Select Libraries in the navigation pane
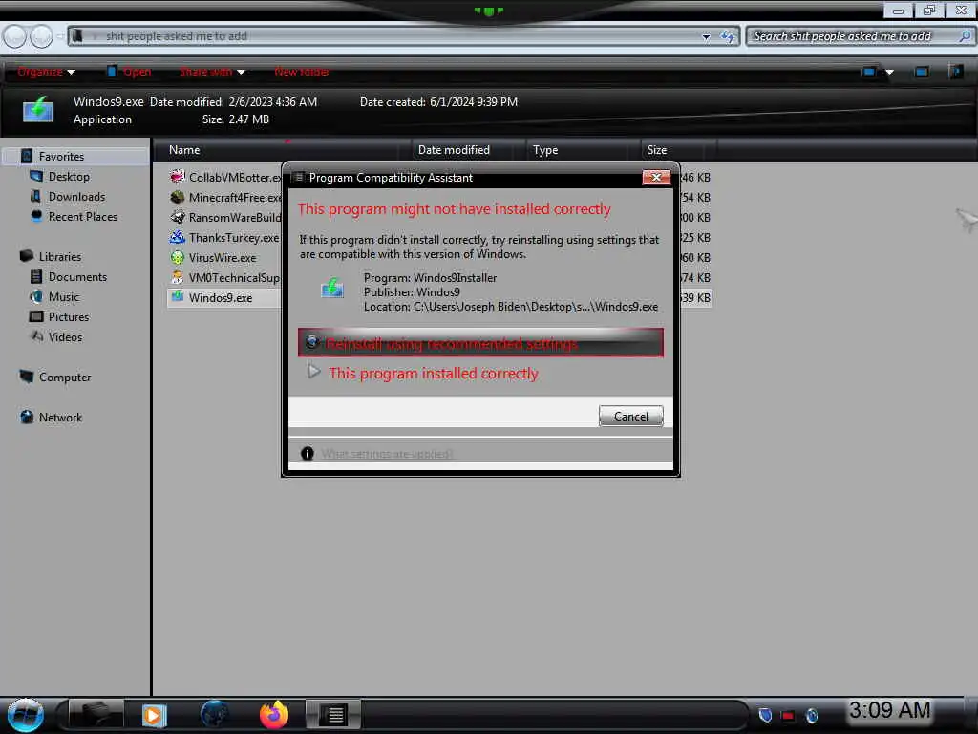The width and height of the screenshot is (978, 734). pyautogui.click(x=60, y=256)
